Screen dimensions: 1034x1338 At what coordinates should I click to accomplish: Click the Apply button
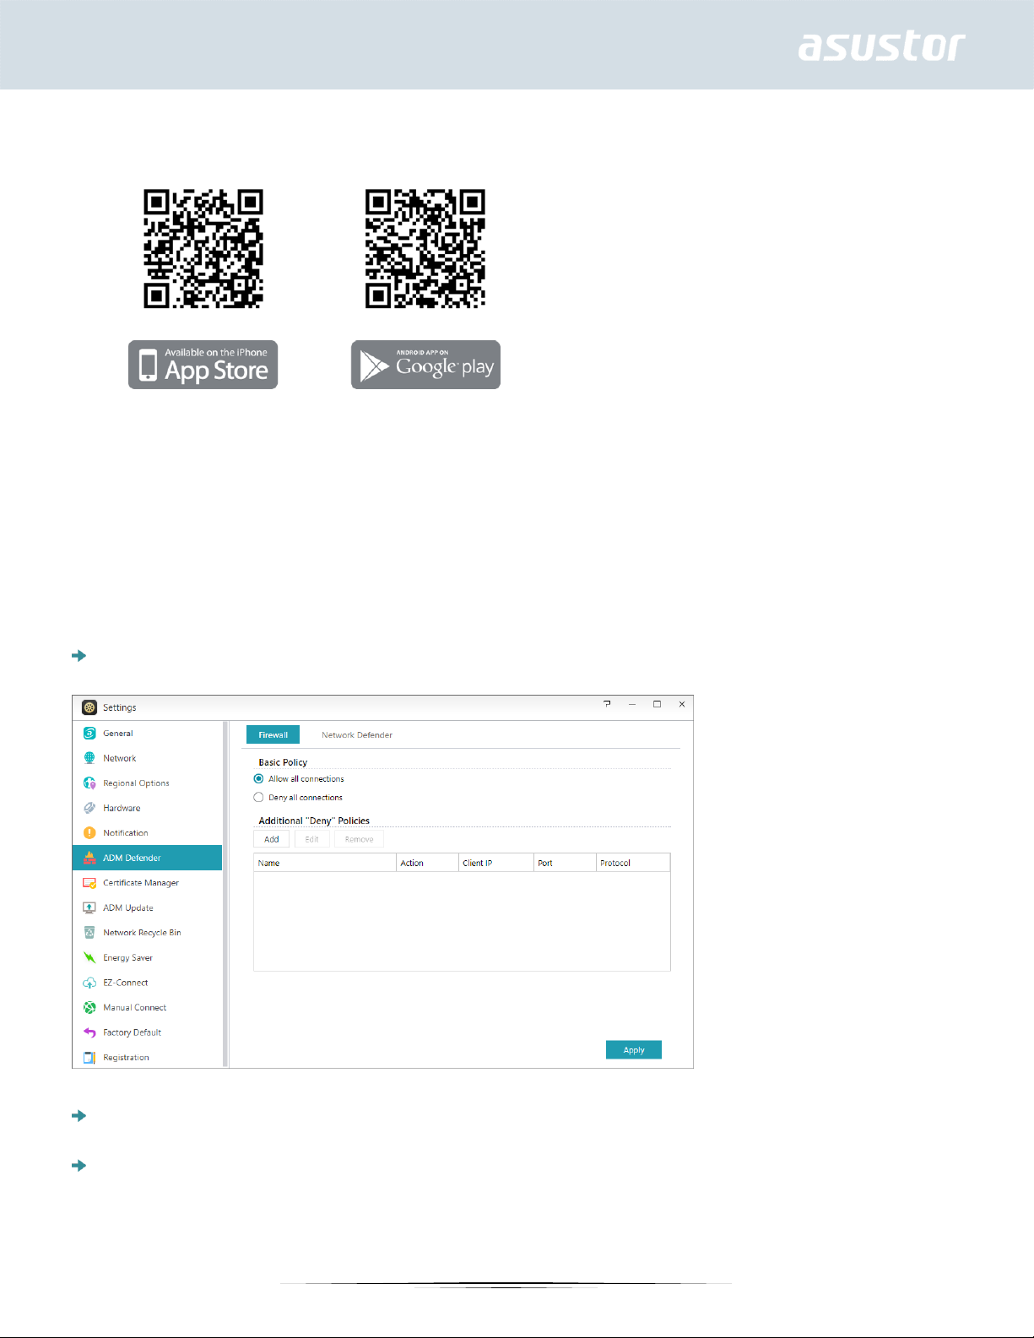pyautogui.click(x=634, y=1049)
